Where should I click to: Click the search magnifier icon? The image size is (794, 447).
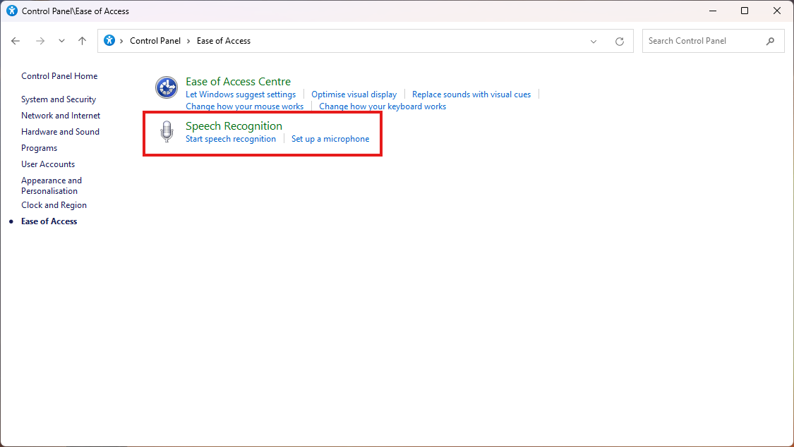pos(770,41)
